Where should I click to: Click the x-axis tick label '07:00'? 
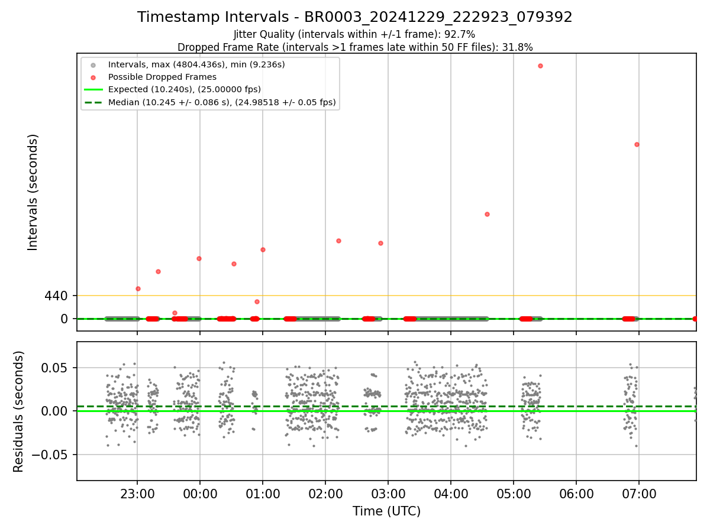639,493
